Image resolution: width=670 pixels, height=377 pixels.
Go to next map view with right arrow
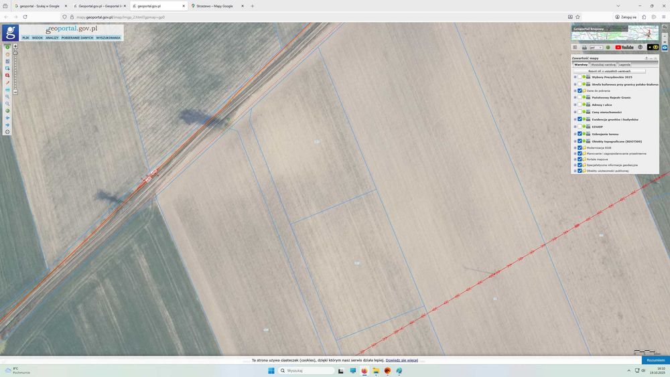pyautogui.click(x=7, y=125)
